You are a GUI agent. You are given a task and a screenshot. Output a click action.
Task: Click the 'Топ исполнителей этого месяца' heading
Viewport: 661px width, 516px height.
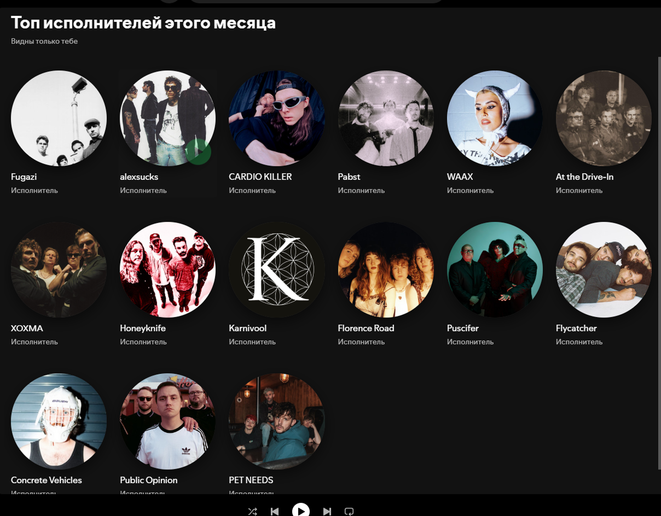[143, 23]
